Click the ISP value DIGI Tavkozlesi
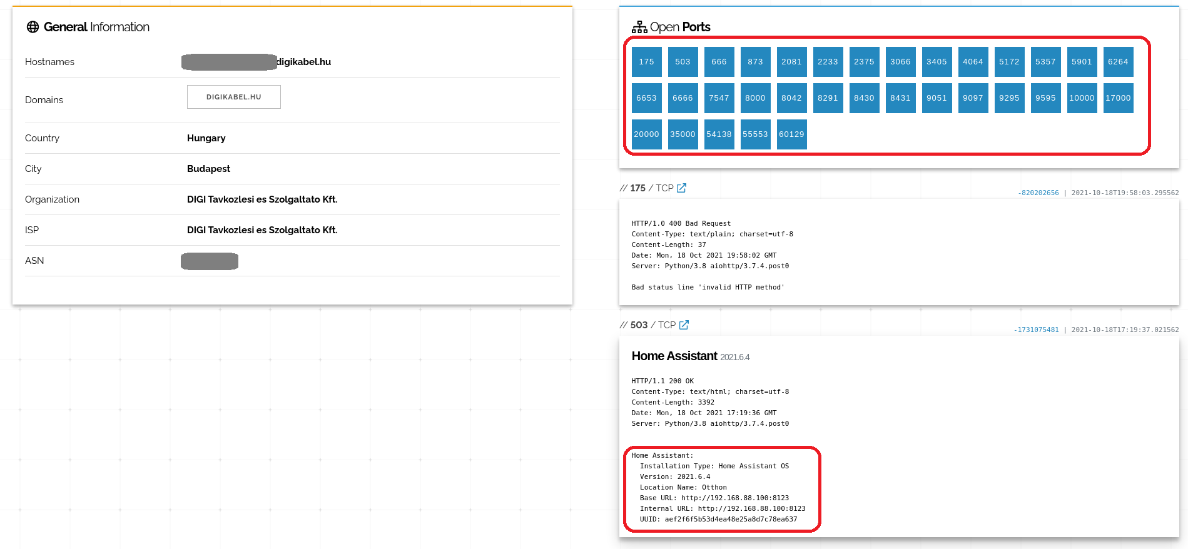1188x549 pixels. [x=262, y=230]
